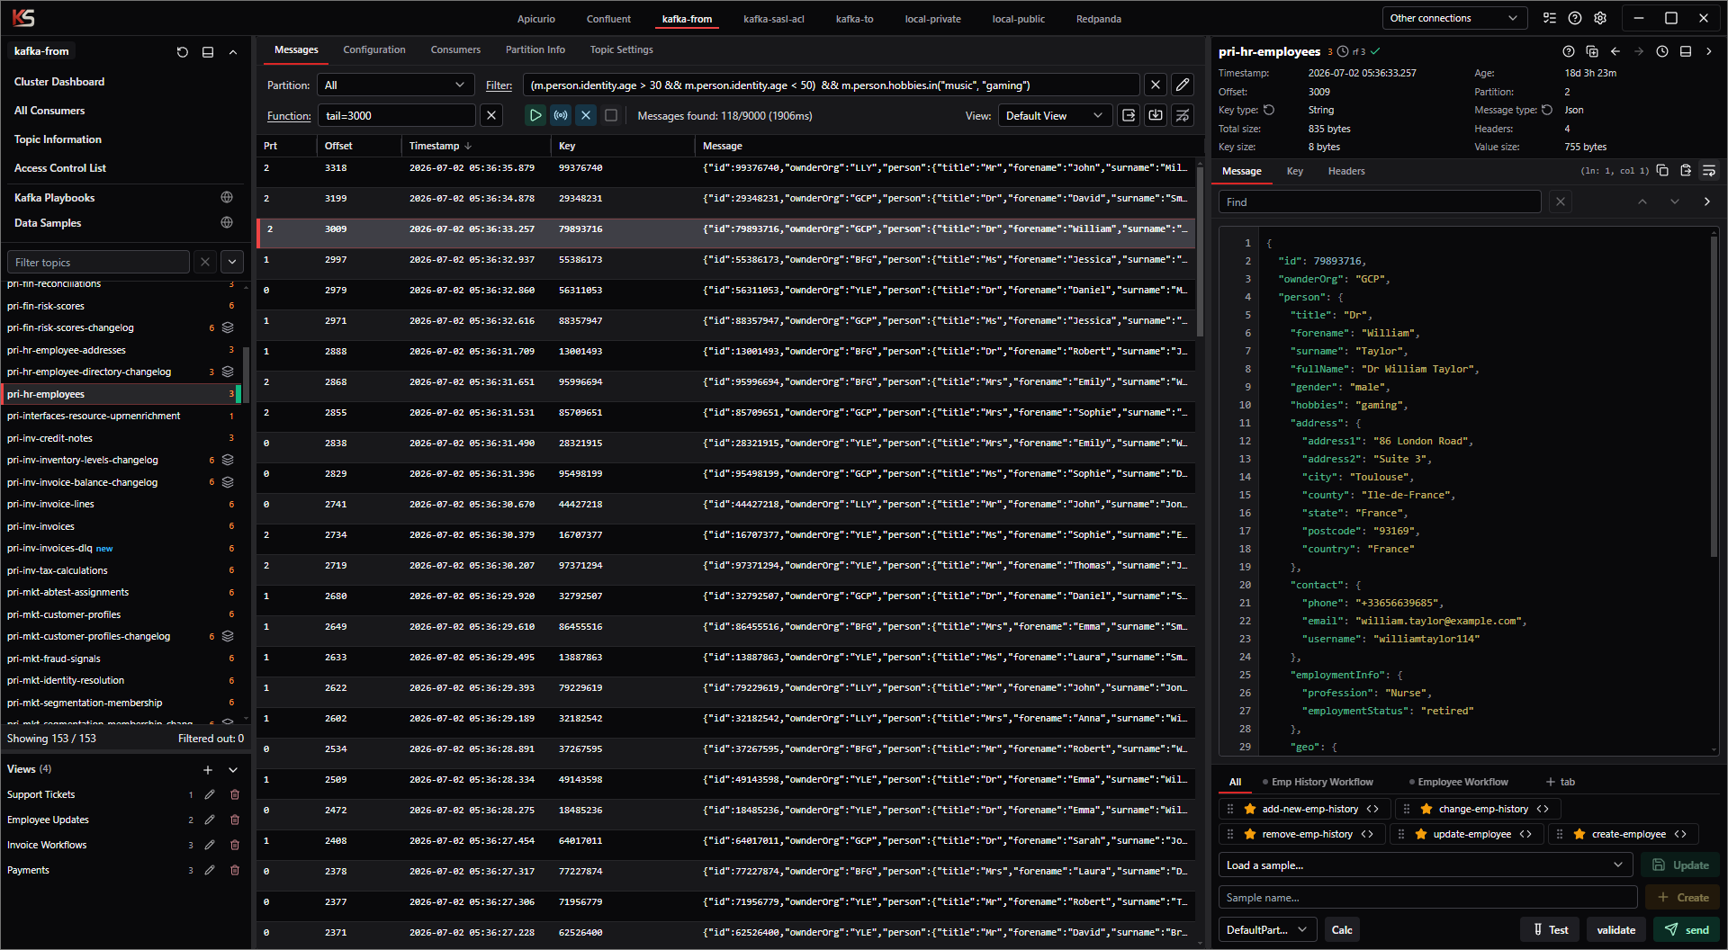1728x950 pixels.
Task: Toggle line wrap in messages toolbar
Action: pos(1183,115)
